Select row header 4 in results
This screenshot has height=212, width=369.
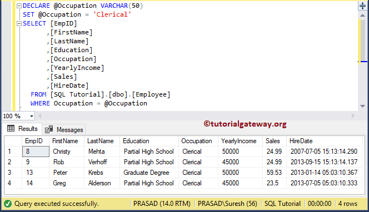(13, 183)
